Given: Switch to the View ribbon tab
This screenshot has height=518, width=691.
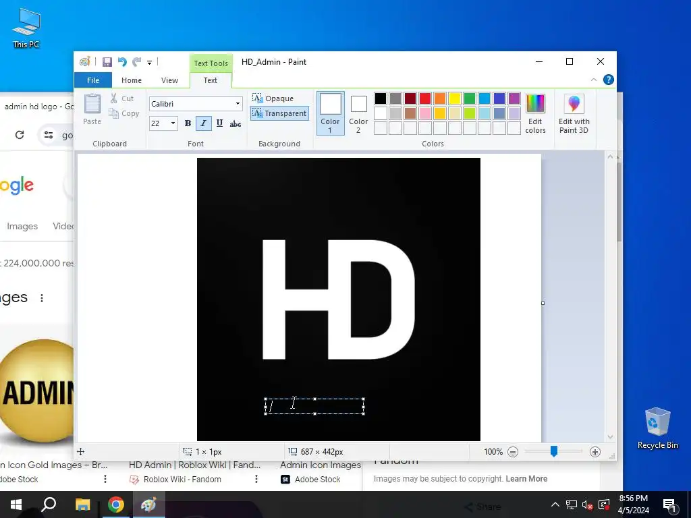Looking at the screenshot, I should click(x=169, y=80).
